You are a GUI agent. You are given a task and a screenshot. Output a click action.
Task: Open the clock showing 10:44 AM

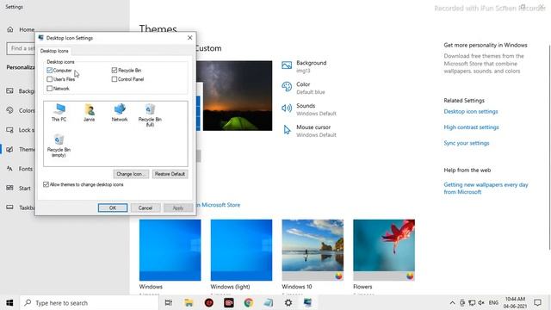[515, 302]
